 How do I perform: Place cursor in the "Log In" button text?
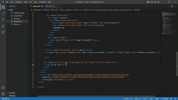[81, 50]
